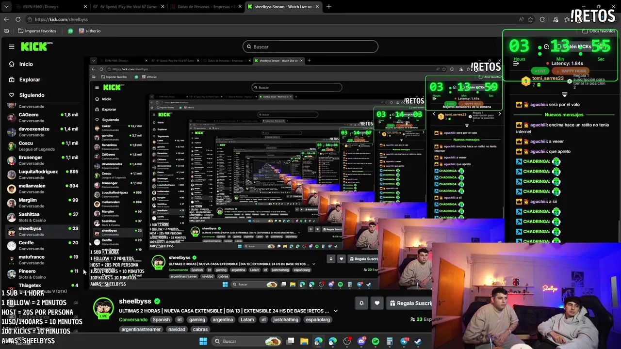Image resolution: width=621 pixels, height=349 pixels.
Task: Toggle the notification bell for sheelbyss
Action: click(x=361, y=303)
